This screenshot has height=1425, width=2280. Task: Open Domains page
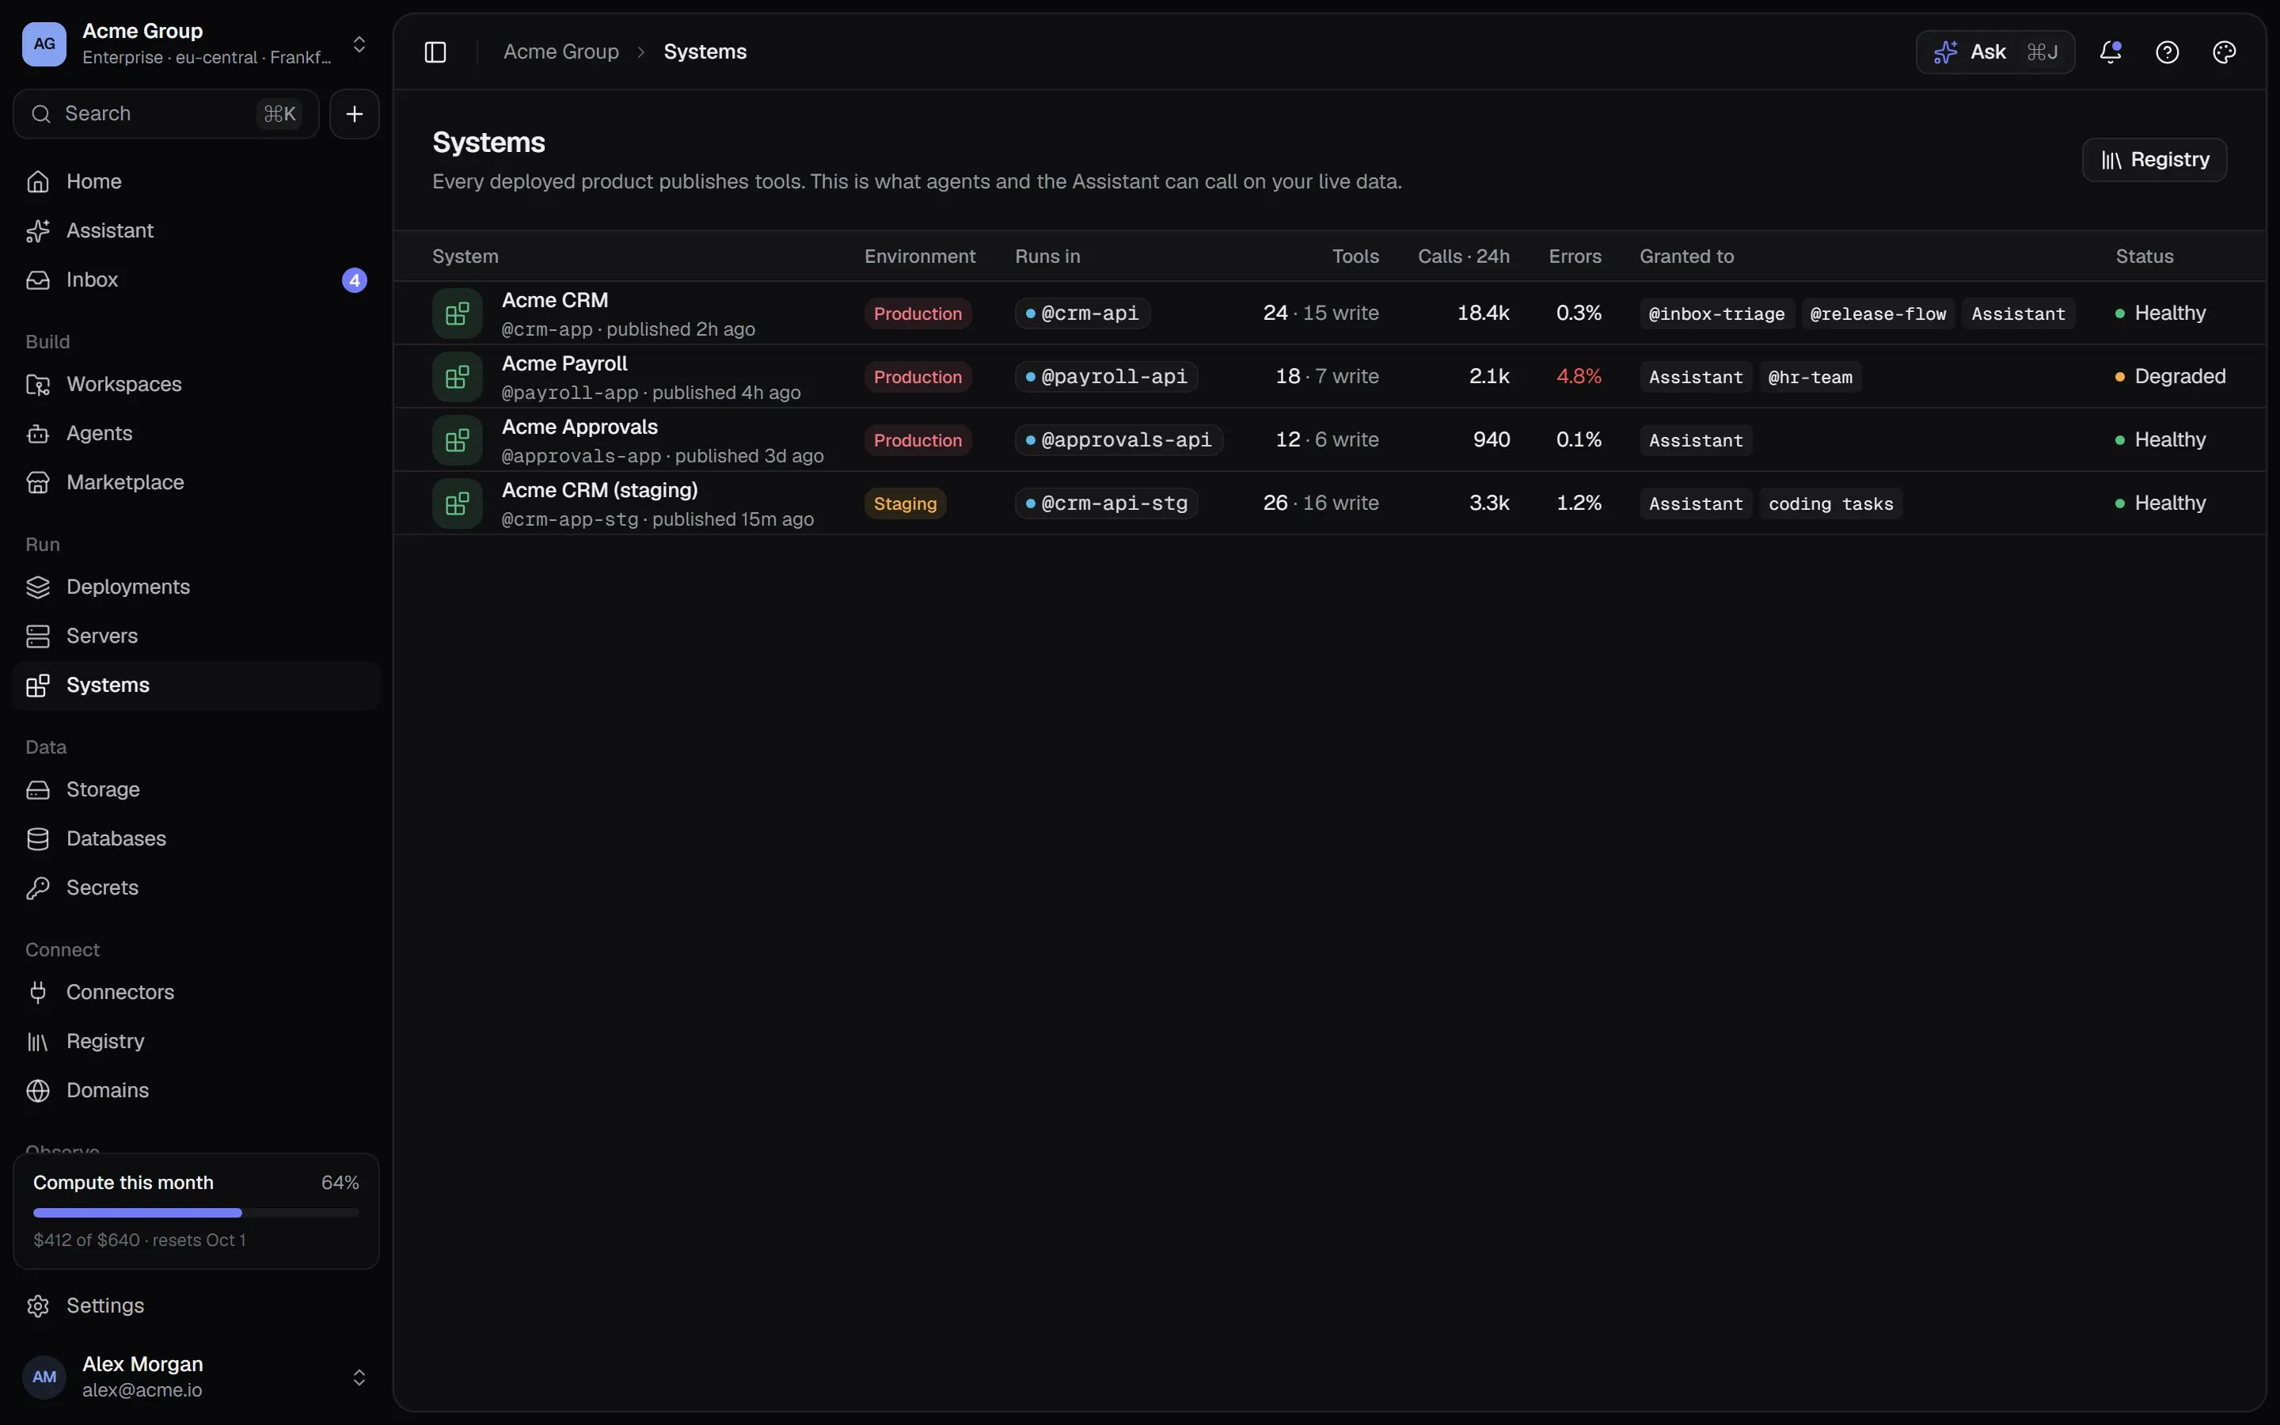tap(196, 1090)
